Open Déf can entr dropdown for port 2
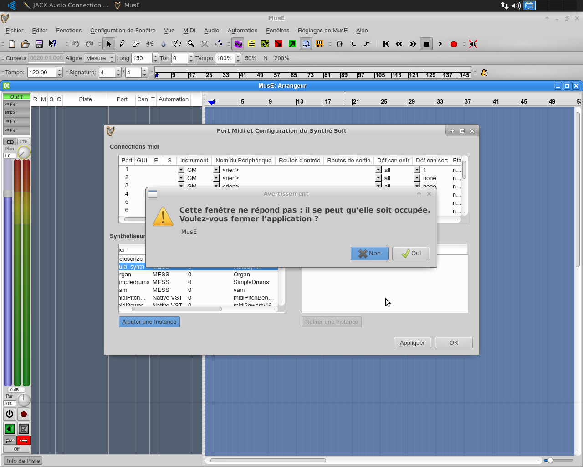Image resolution: width=583 pixels, height=467 pixels. (x=378, y=178)
